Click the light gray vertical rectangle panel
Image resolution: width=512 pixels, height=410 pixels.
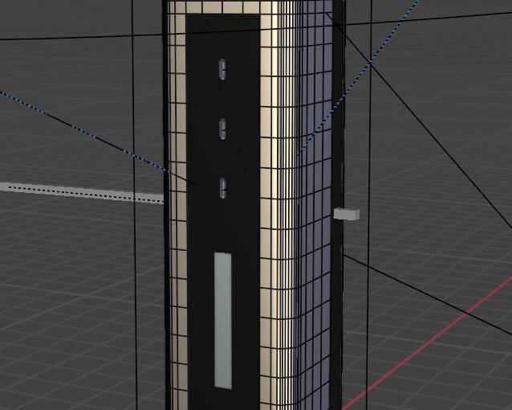[222, 319]
